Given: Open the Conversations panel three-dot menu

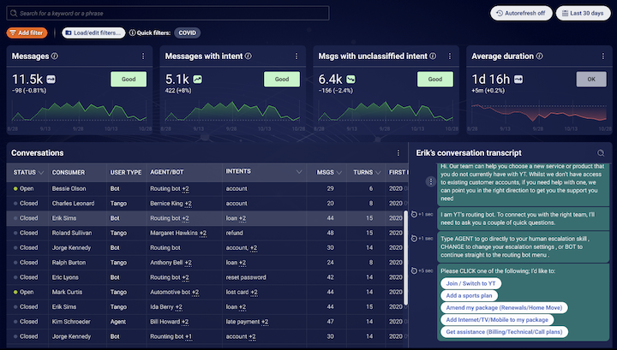Looking at the screenshot, I should click(398, 153).
